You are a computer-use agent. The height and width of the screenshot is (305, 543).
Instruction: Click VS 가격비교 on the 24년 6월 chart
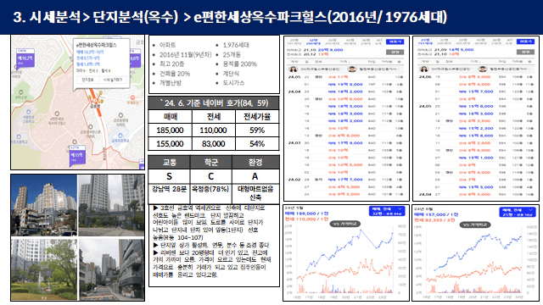(x=475, y=225)
